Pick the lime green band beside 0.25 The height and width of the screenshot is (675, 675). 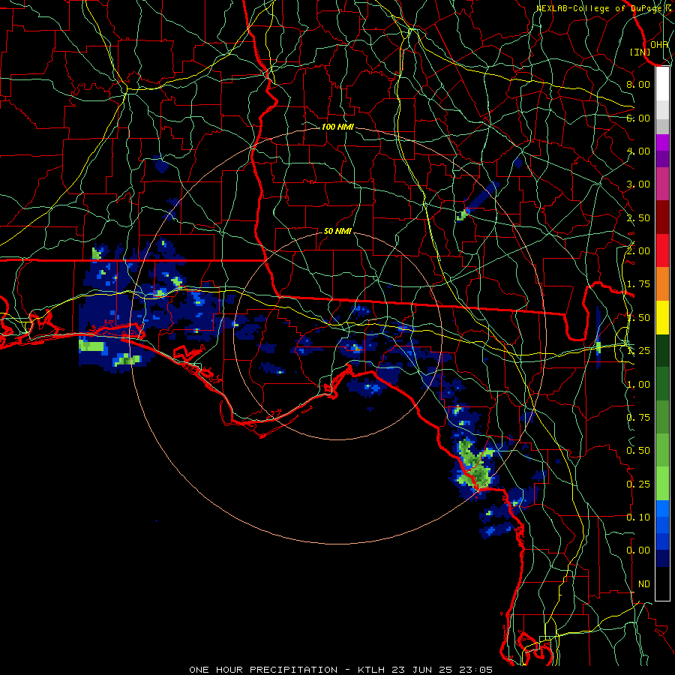(x=662, y=484)
